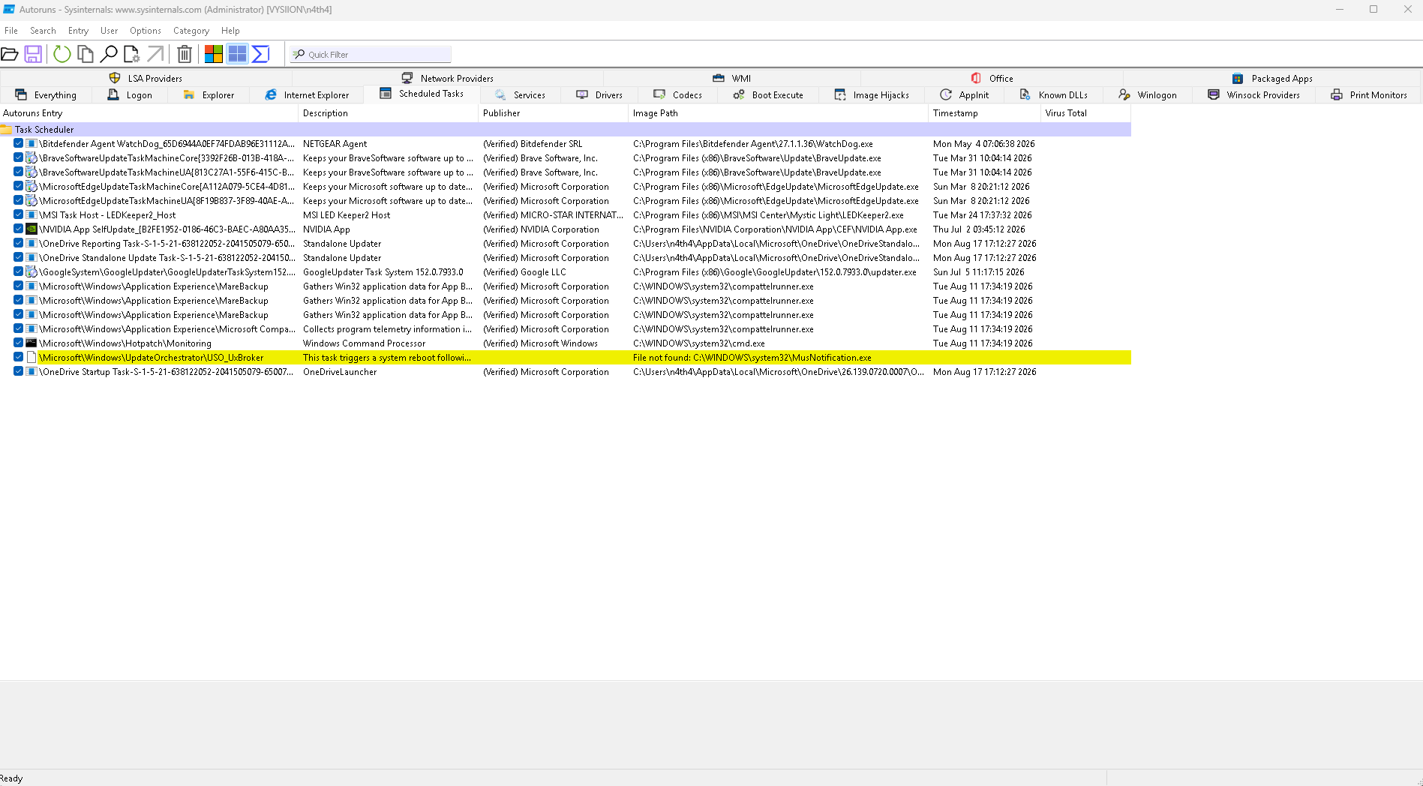Screen dimensions: 1423x786
Task: Disable the Bitdefender Agent WatchDog checkbox
Action: pos(18,143)
